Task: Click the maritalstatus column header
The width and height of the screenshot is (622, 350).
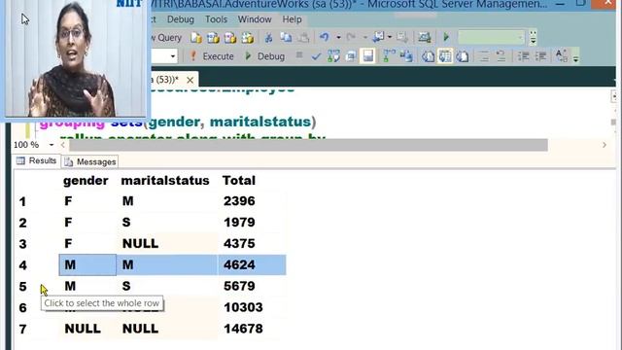Action: (165, 181)
